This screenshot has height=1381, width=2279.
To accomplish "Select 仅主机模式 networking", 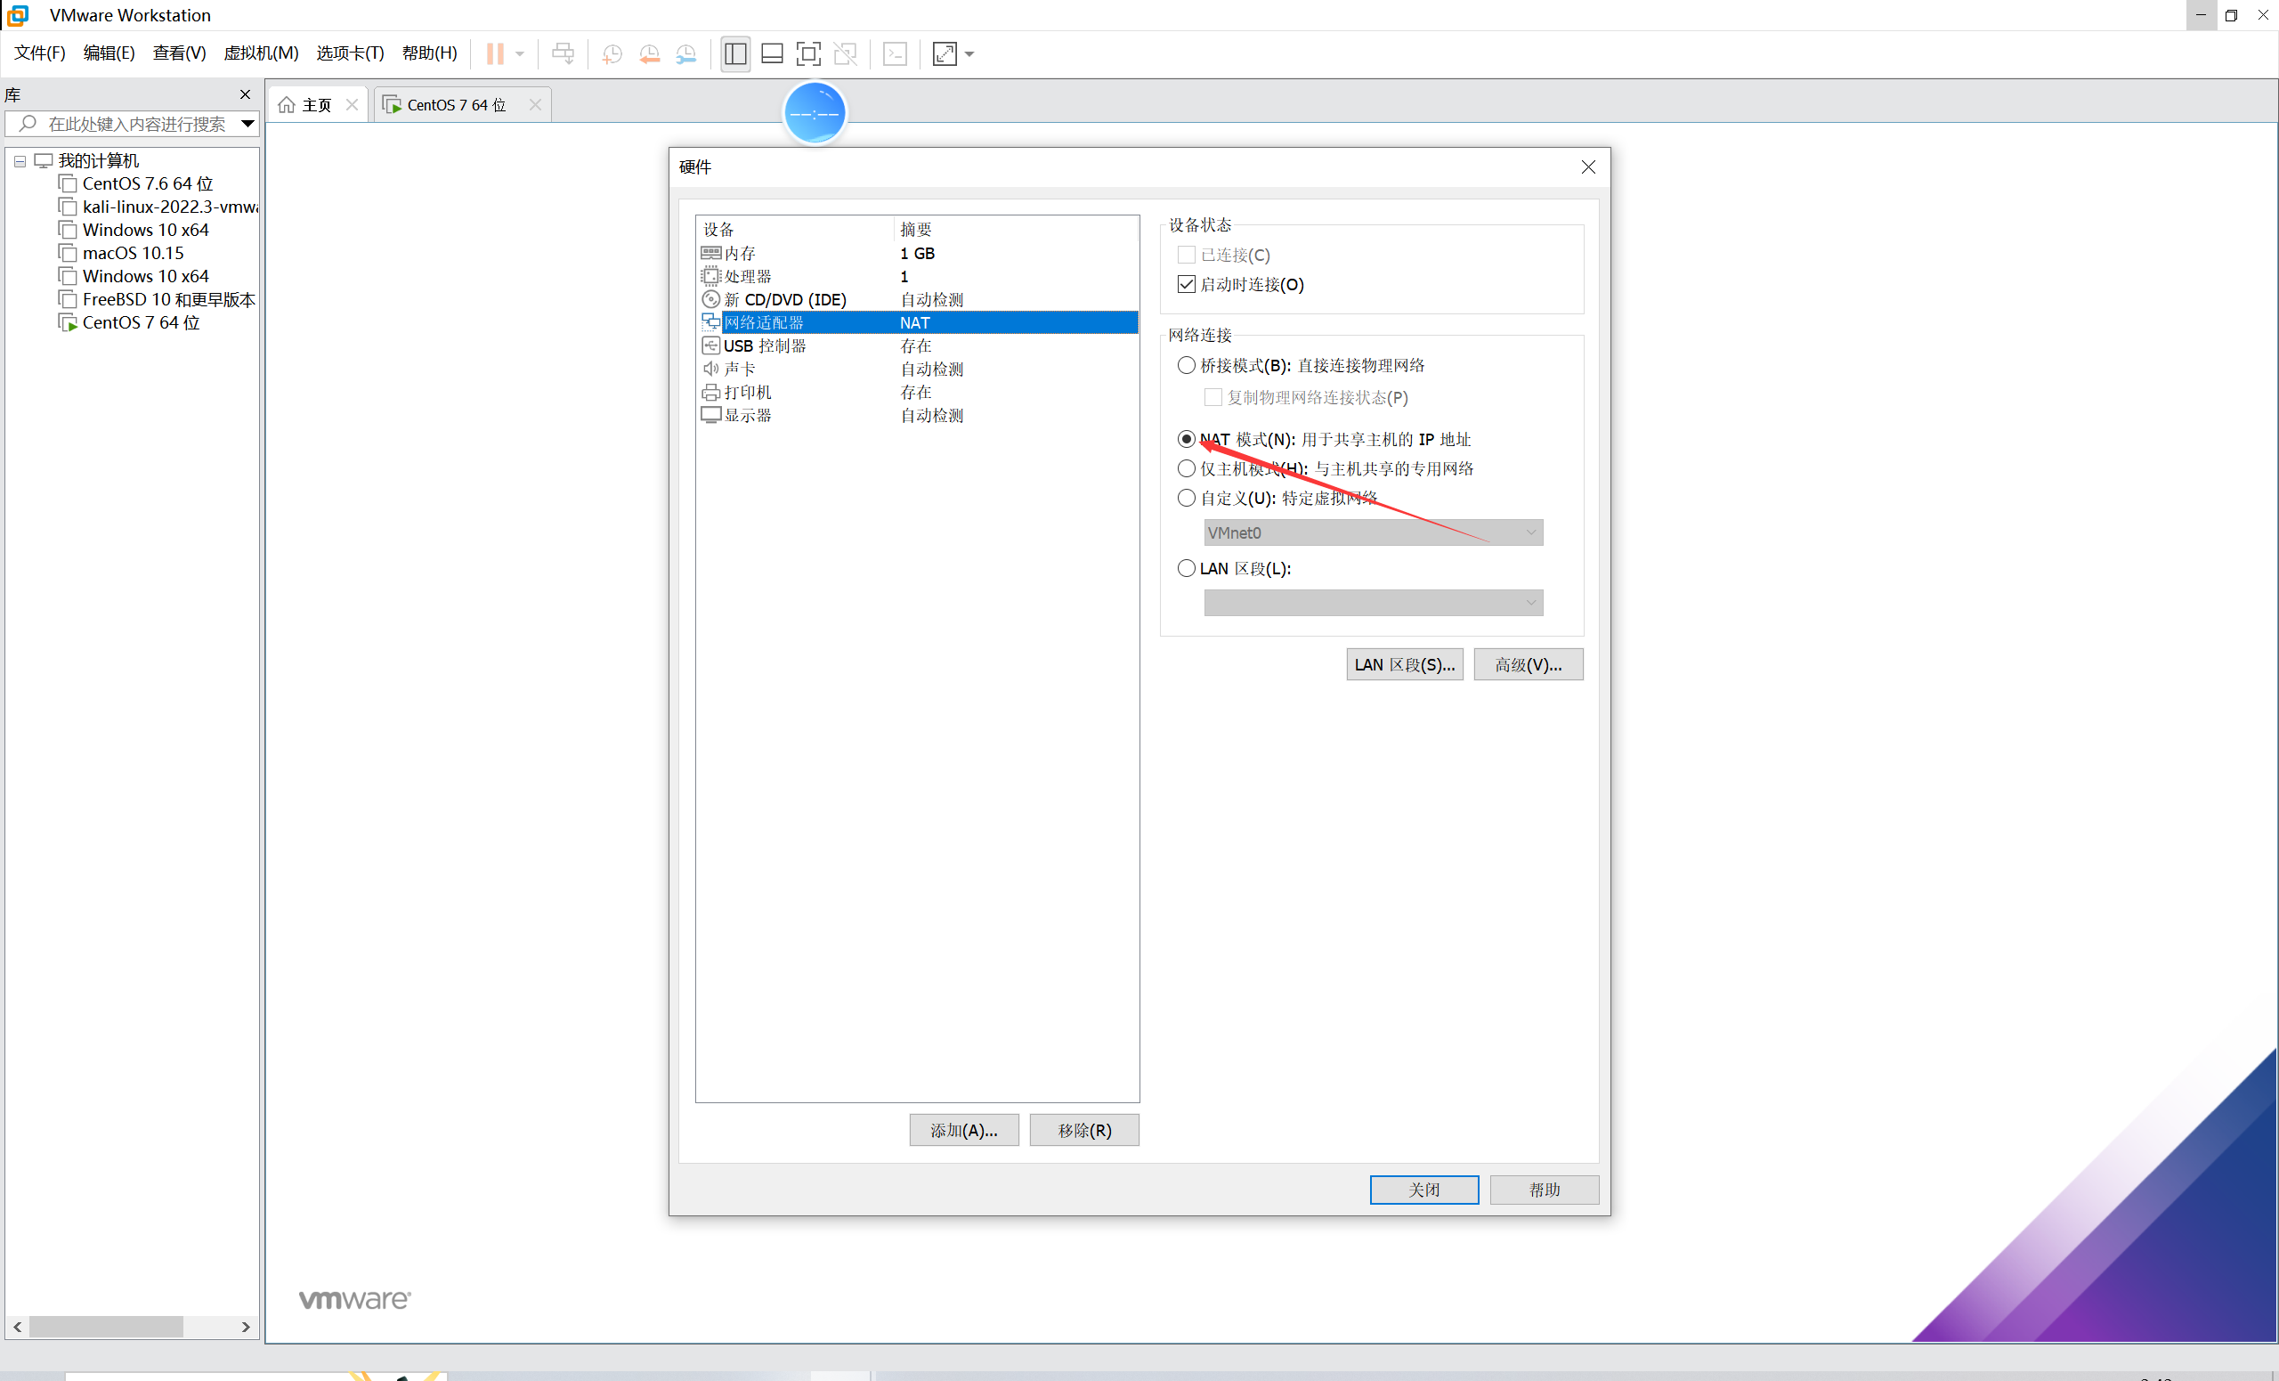I will pyautogui.click(x=1186, y=468).
